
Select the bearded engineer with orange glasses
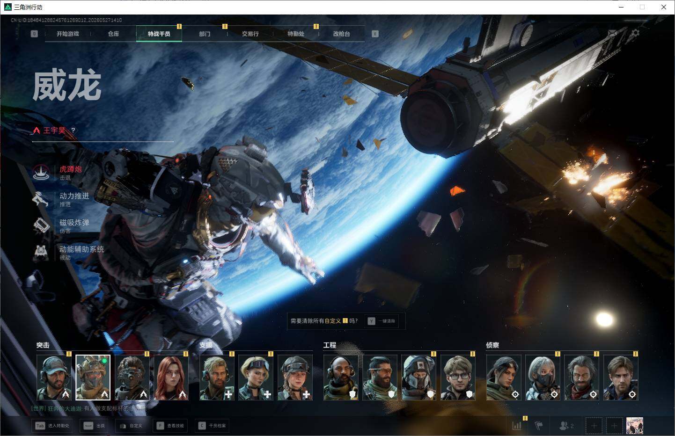click(380, 378)
